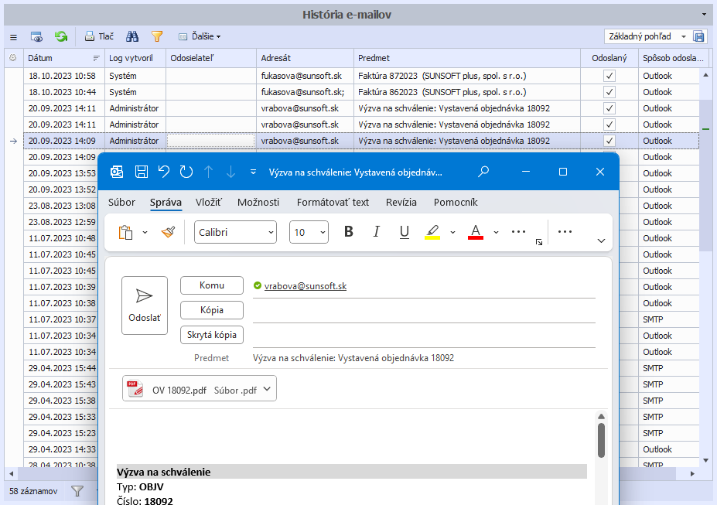
Task: Switch to the Formátovať text tab
Action: tap(333, 203)
